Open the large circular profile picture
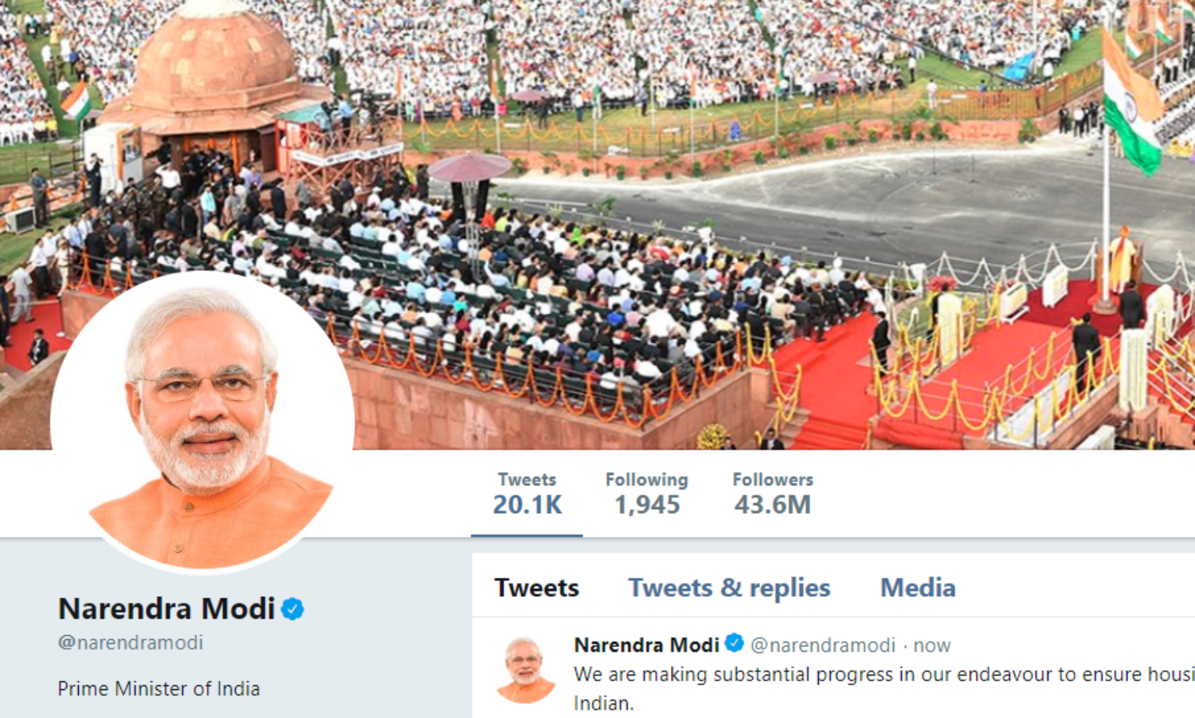Screen dimensions: 1195x718 pos(202,422)
